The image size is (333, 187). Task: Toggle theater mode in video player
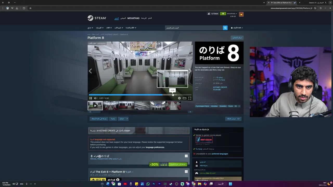[184, 98]
